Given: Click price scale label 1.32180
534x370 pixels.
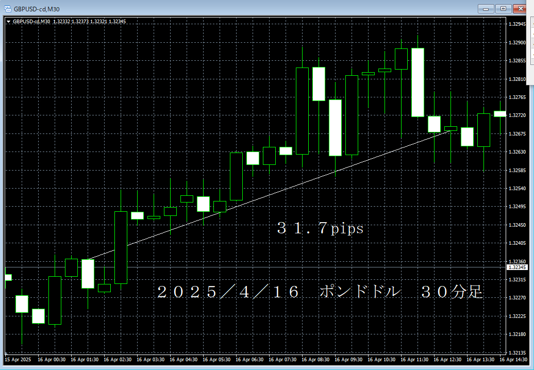Looking at the screenshot, I should tap(517, 334).
